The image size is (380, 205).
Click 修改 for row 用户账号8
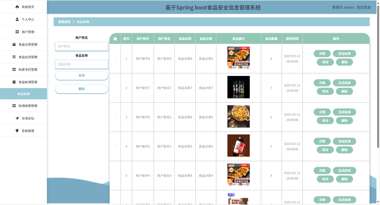point(325,62)
